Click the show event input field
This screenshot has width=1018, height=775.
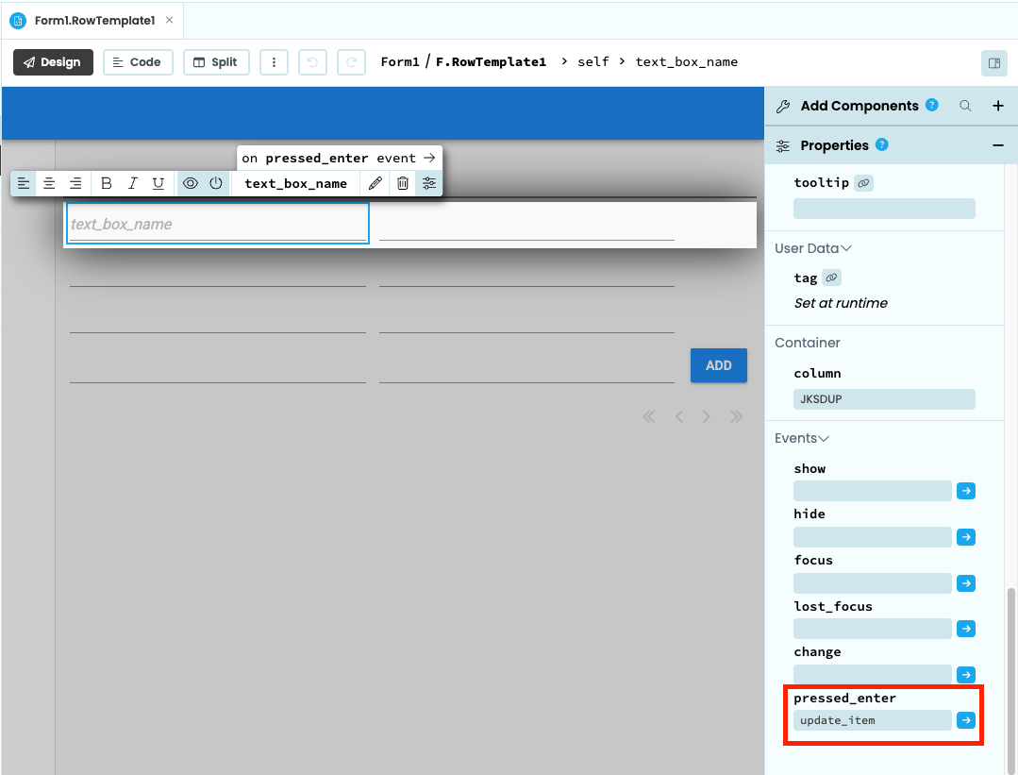pos(873,491)
